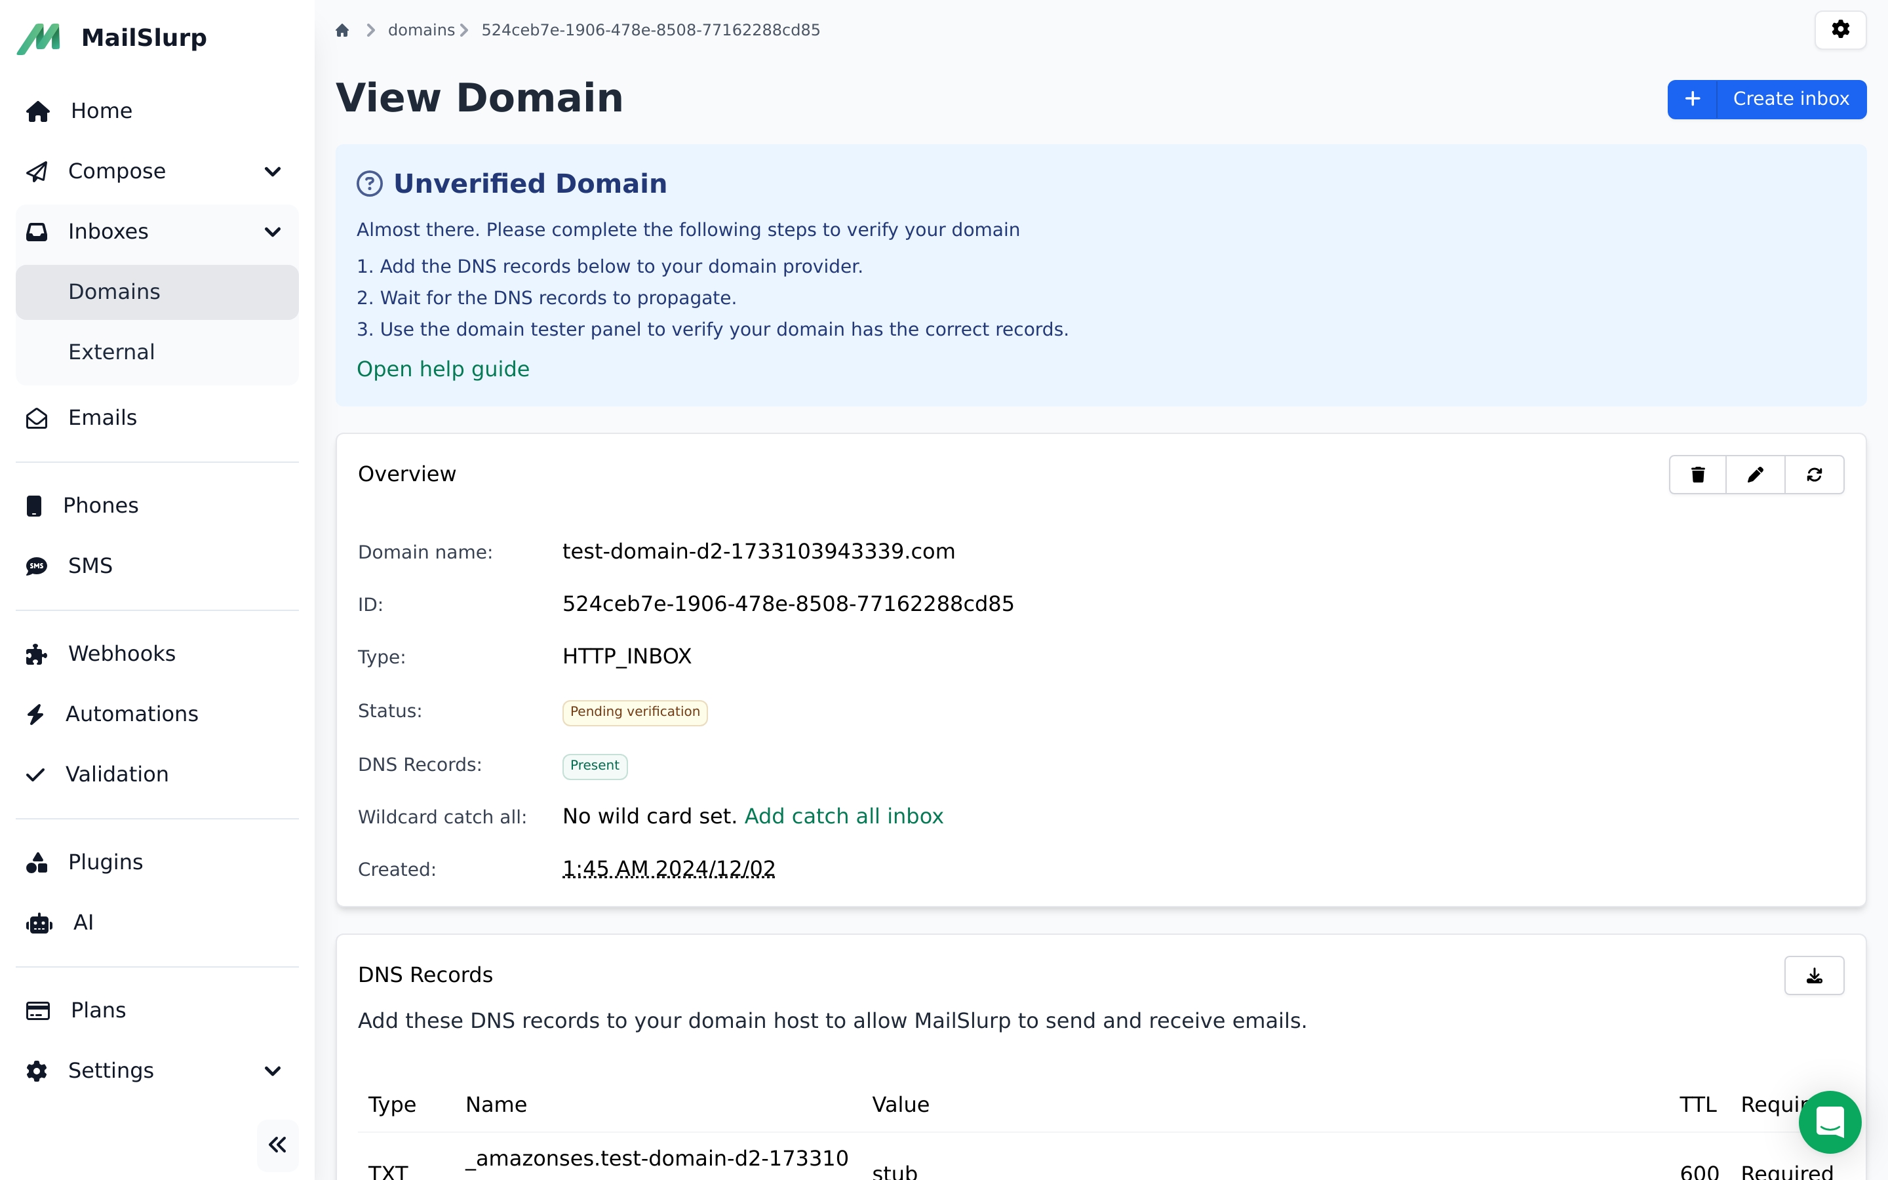Open the top-right settings gear
This screenshot has width=1888, height=1180.
click(x=1840, y=29)
